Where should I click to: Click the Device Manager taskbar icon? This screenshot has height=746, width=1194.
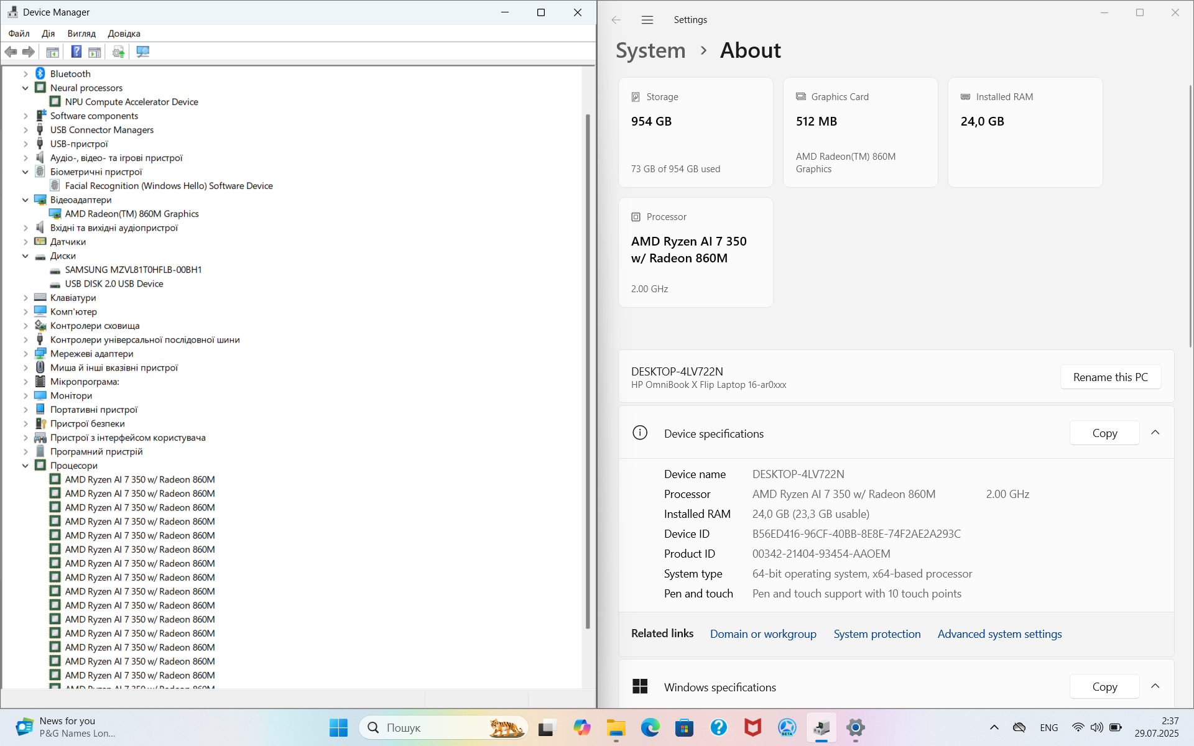[x=821, y=727]
